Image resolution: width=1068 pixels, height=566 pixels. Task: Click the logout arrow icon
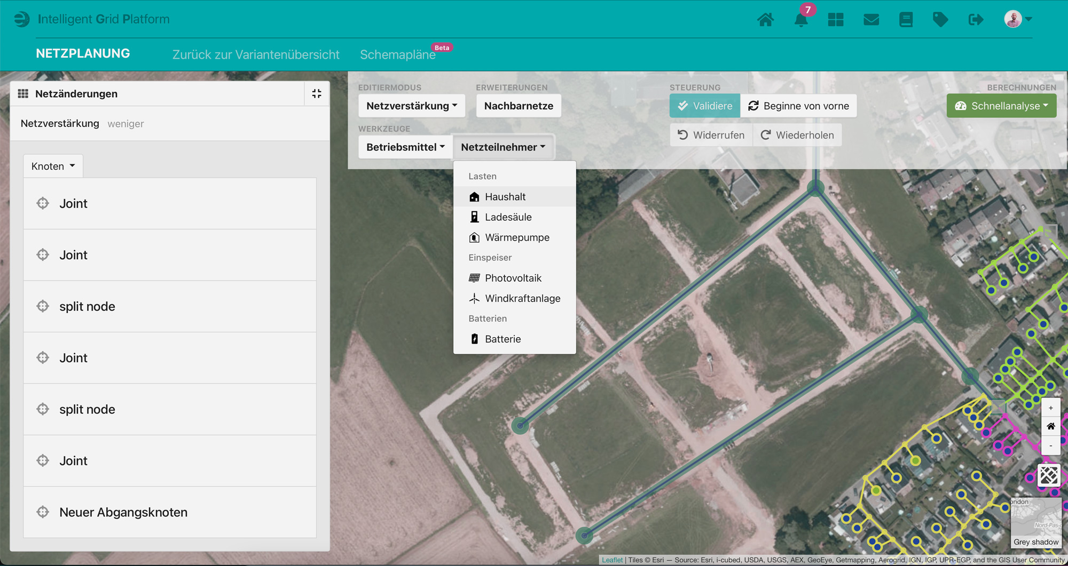[x=975, y=20]
